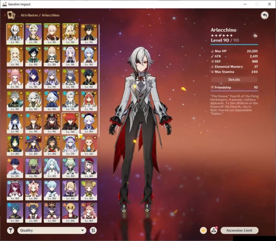Click the Elemental Mastery stat row
The image size is (276, 241).
(x=234, y=67)
